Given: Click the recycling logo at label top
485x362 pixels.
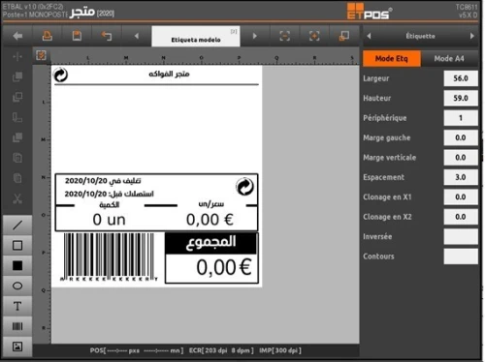Looking at the screenshot, I should point(60,75).
